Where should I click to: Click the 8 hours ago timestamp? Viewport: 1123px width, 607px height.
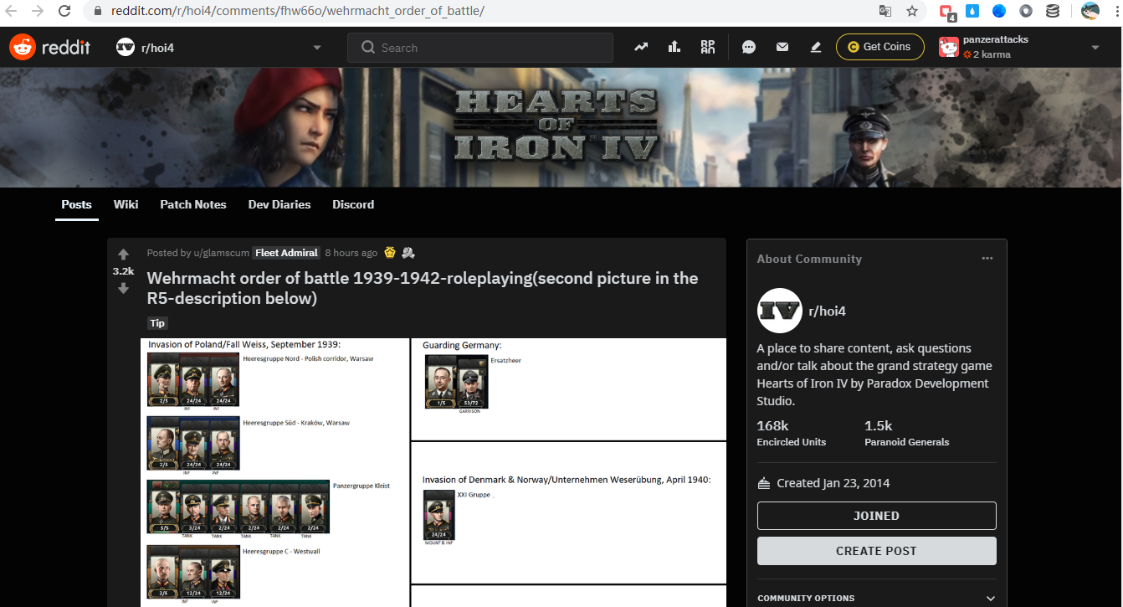(x=351, y=253)
